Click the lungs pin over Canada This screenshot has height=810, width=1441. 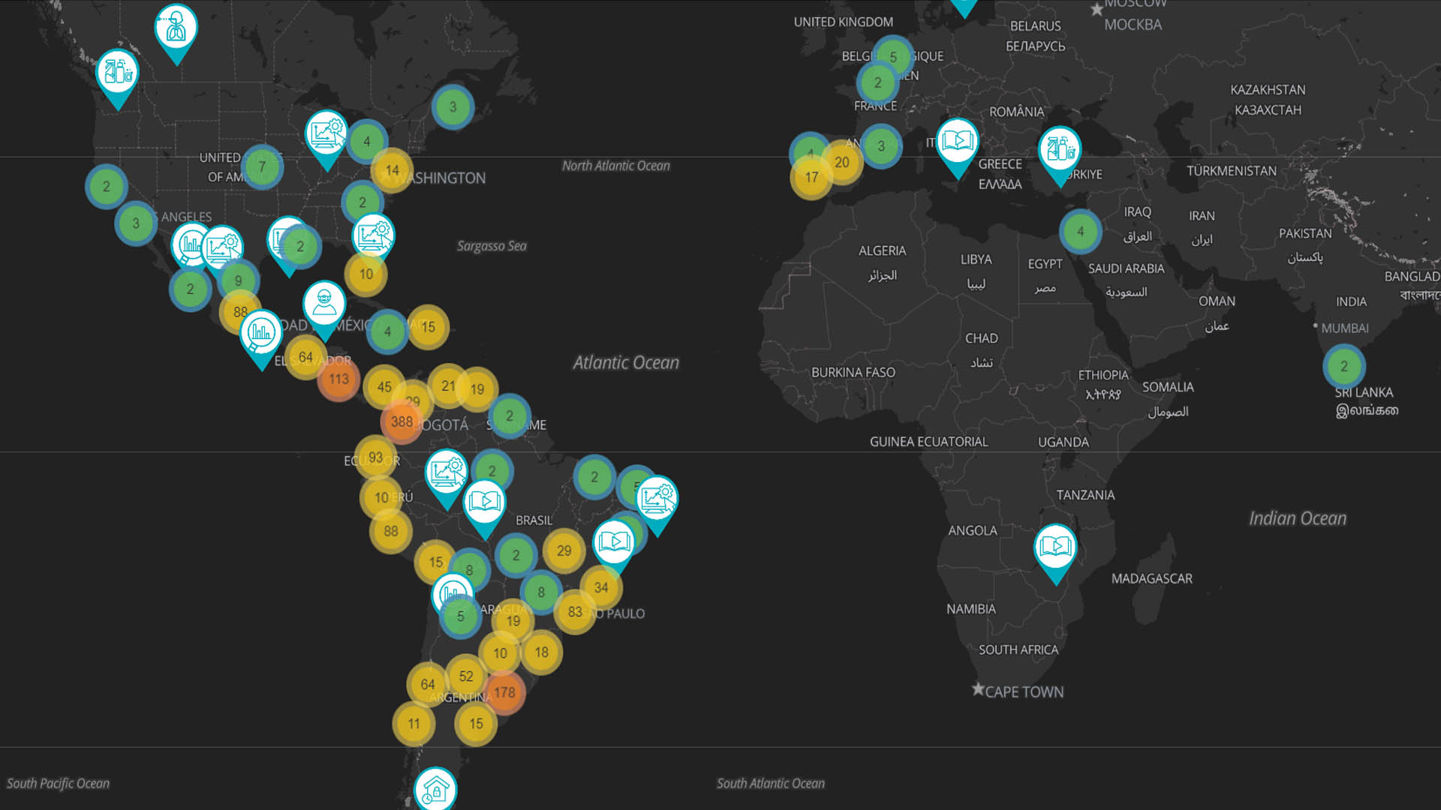tap(176, 28)
